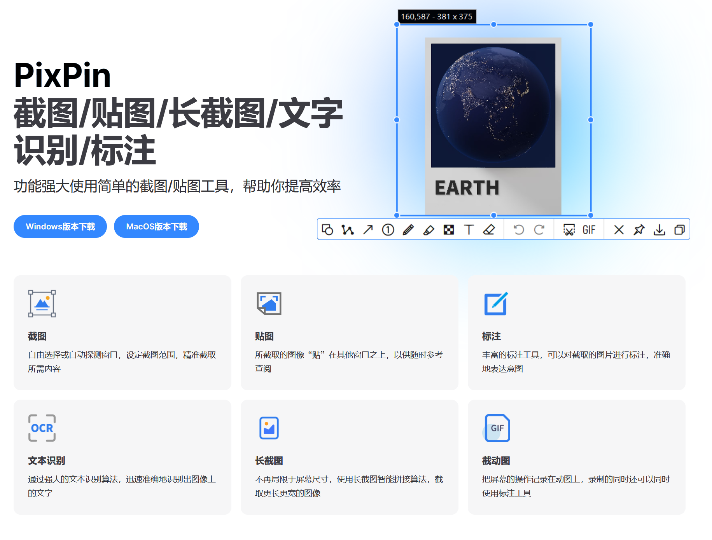Click the 截动图 card heading

coord(496,461)
